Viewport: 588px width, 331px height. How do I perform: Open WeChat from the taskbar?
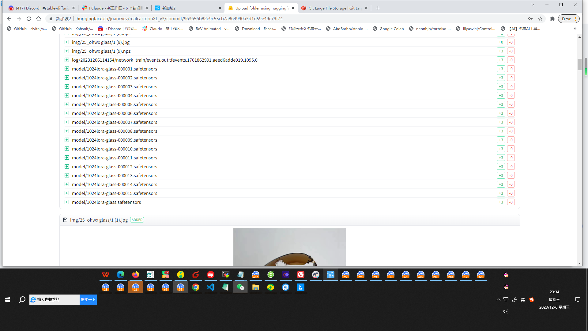(x=241, y=287)
